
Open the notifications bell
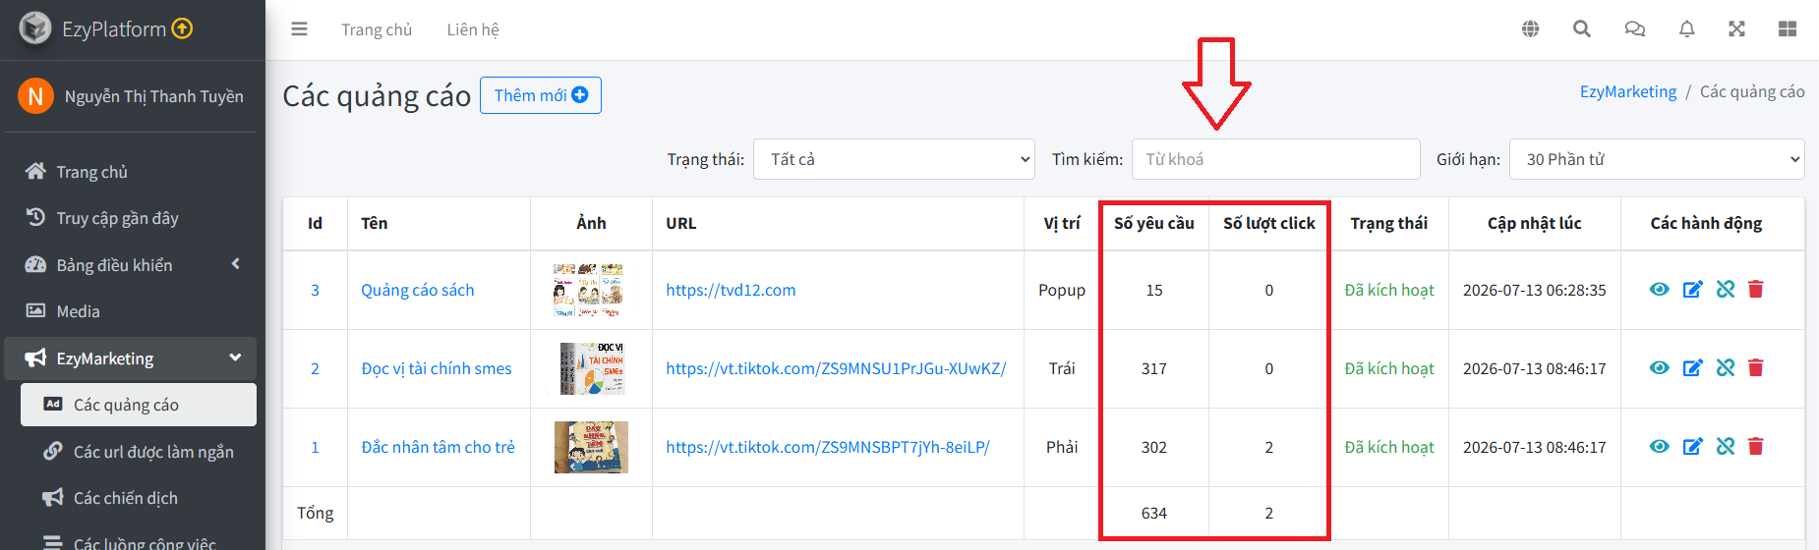(x=1686, y=29)
